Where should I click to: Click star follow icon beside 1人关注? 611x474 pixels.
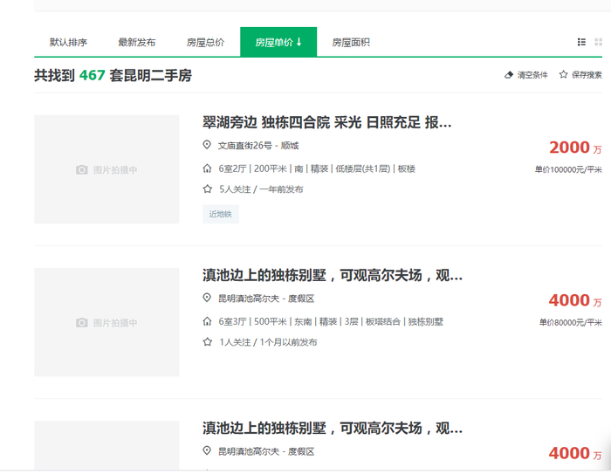207,342
